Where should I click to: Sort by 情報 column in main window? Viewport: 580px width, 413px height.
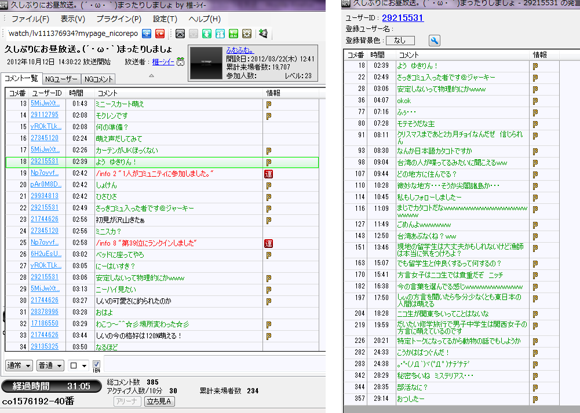[x=290, y=93]
